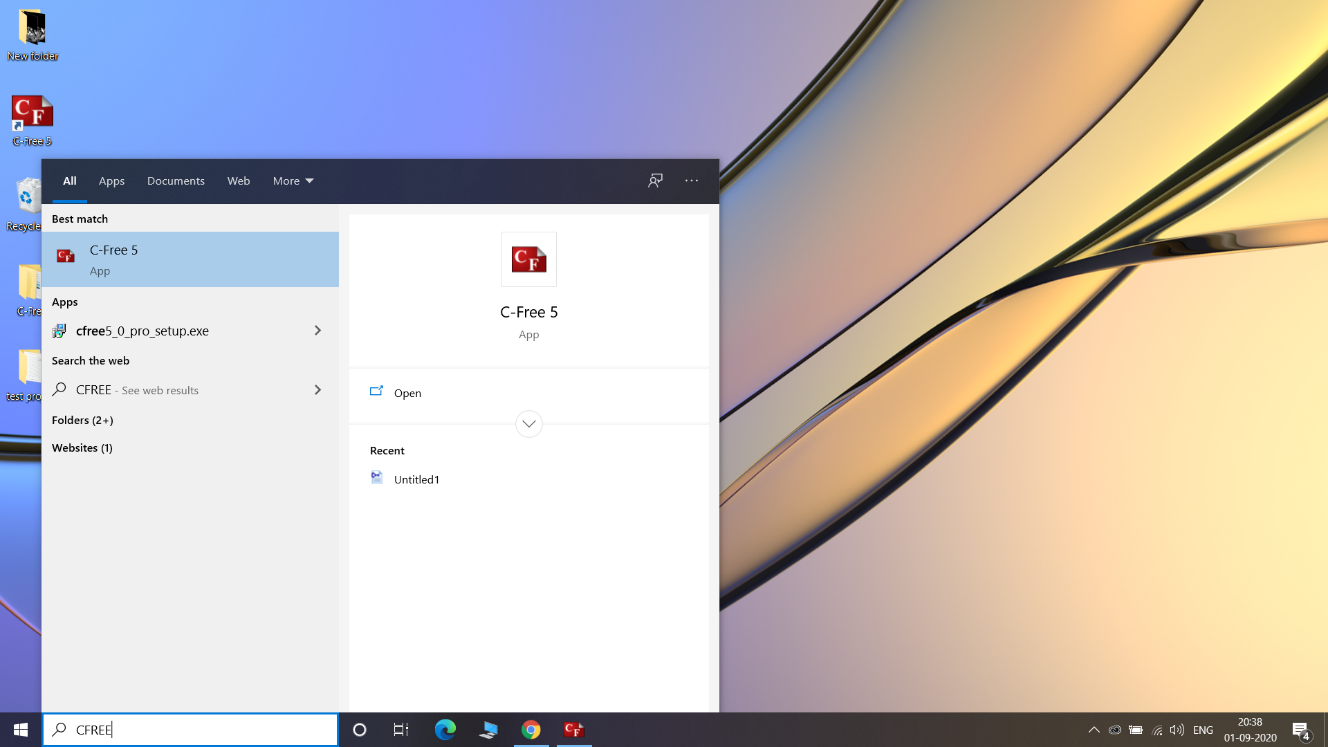The image size is (1328, 747).
Task: Select the cfree5_0_pro_setup.exe result
Action: [x=190, y=331]
